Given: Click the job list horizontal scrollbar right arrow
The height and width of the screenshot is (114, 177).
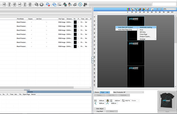Looking at the screenshot, I should coord(90,87).
